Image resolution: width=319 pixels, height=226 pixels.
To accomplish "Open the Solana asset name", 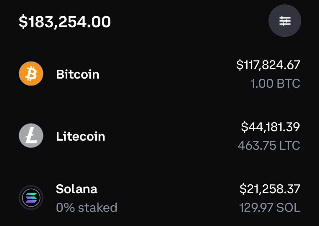I will pos(77,189).
